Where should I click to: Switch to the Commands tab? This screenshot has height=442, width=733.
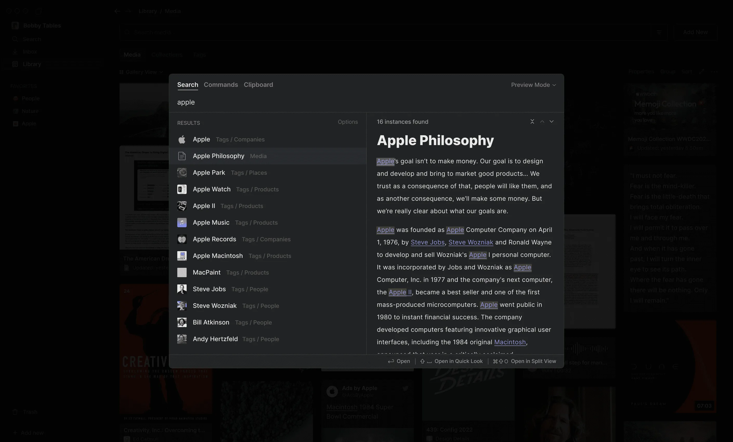(x=221, y=84)
